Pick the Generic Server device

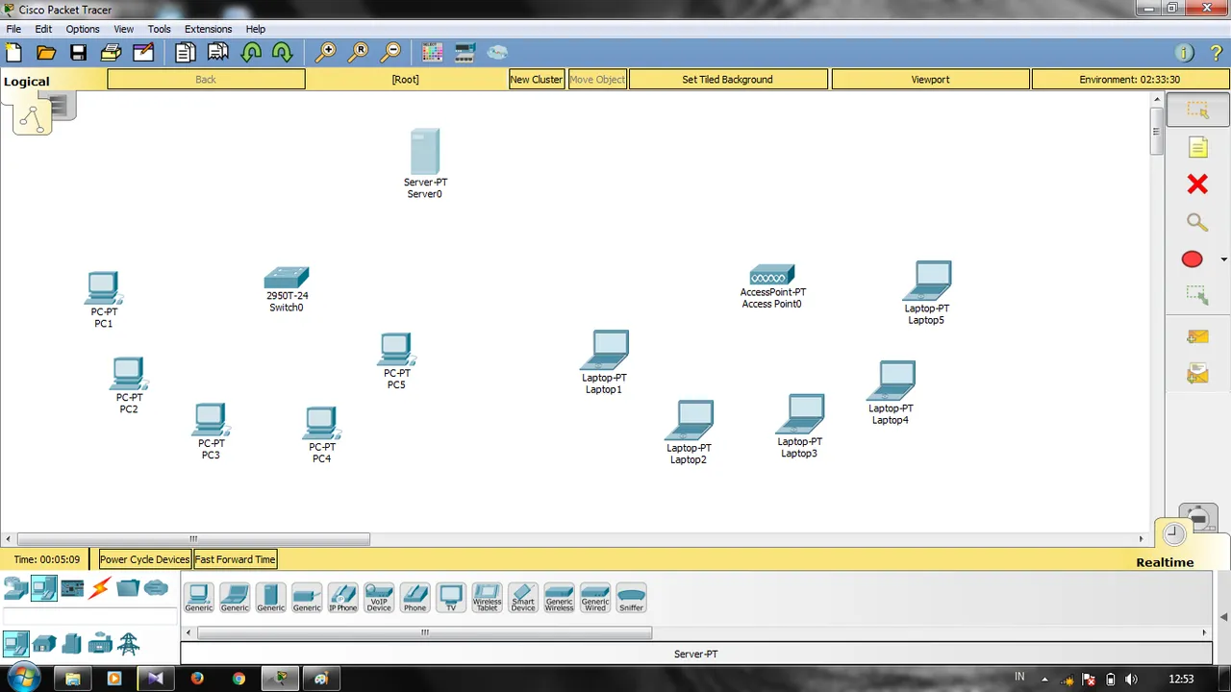pos(270,597)
